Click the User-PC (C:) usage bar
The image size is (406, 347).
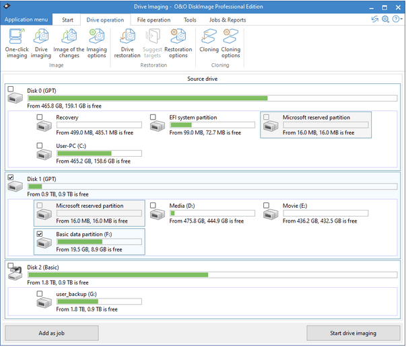pos(99,153)
